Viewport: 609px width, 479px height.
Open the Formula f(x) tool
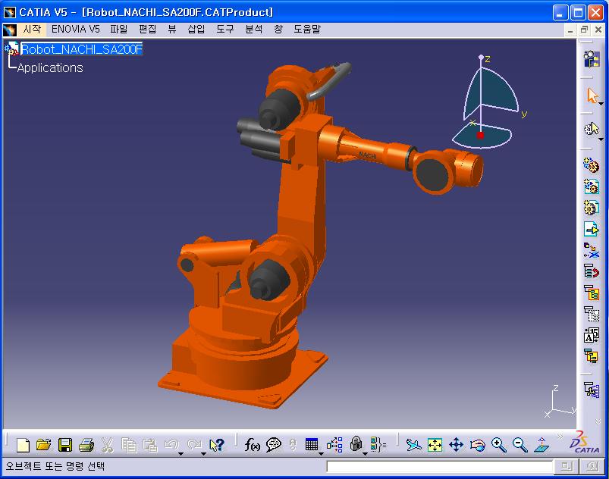click(x=253, y=445)
